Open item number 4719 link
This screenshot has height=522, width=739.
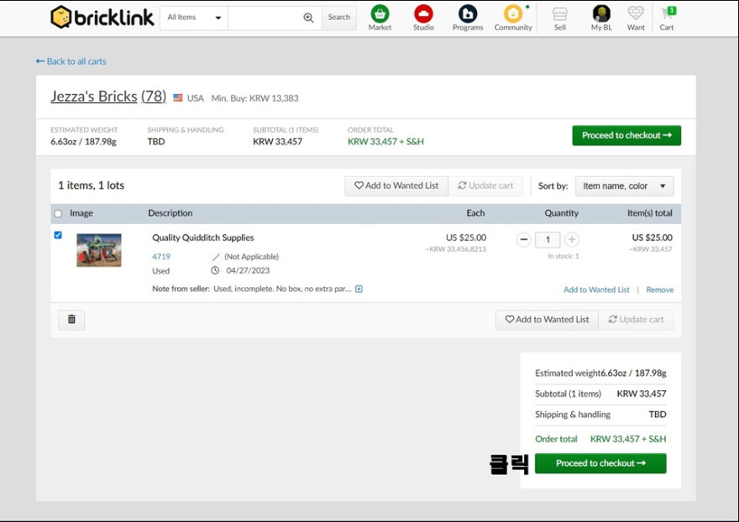[161, 256]
